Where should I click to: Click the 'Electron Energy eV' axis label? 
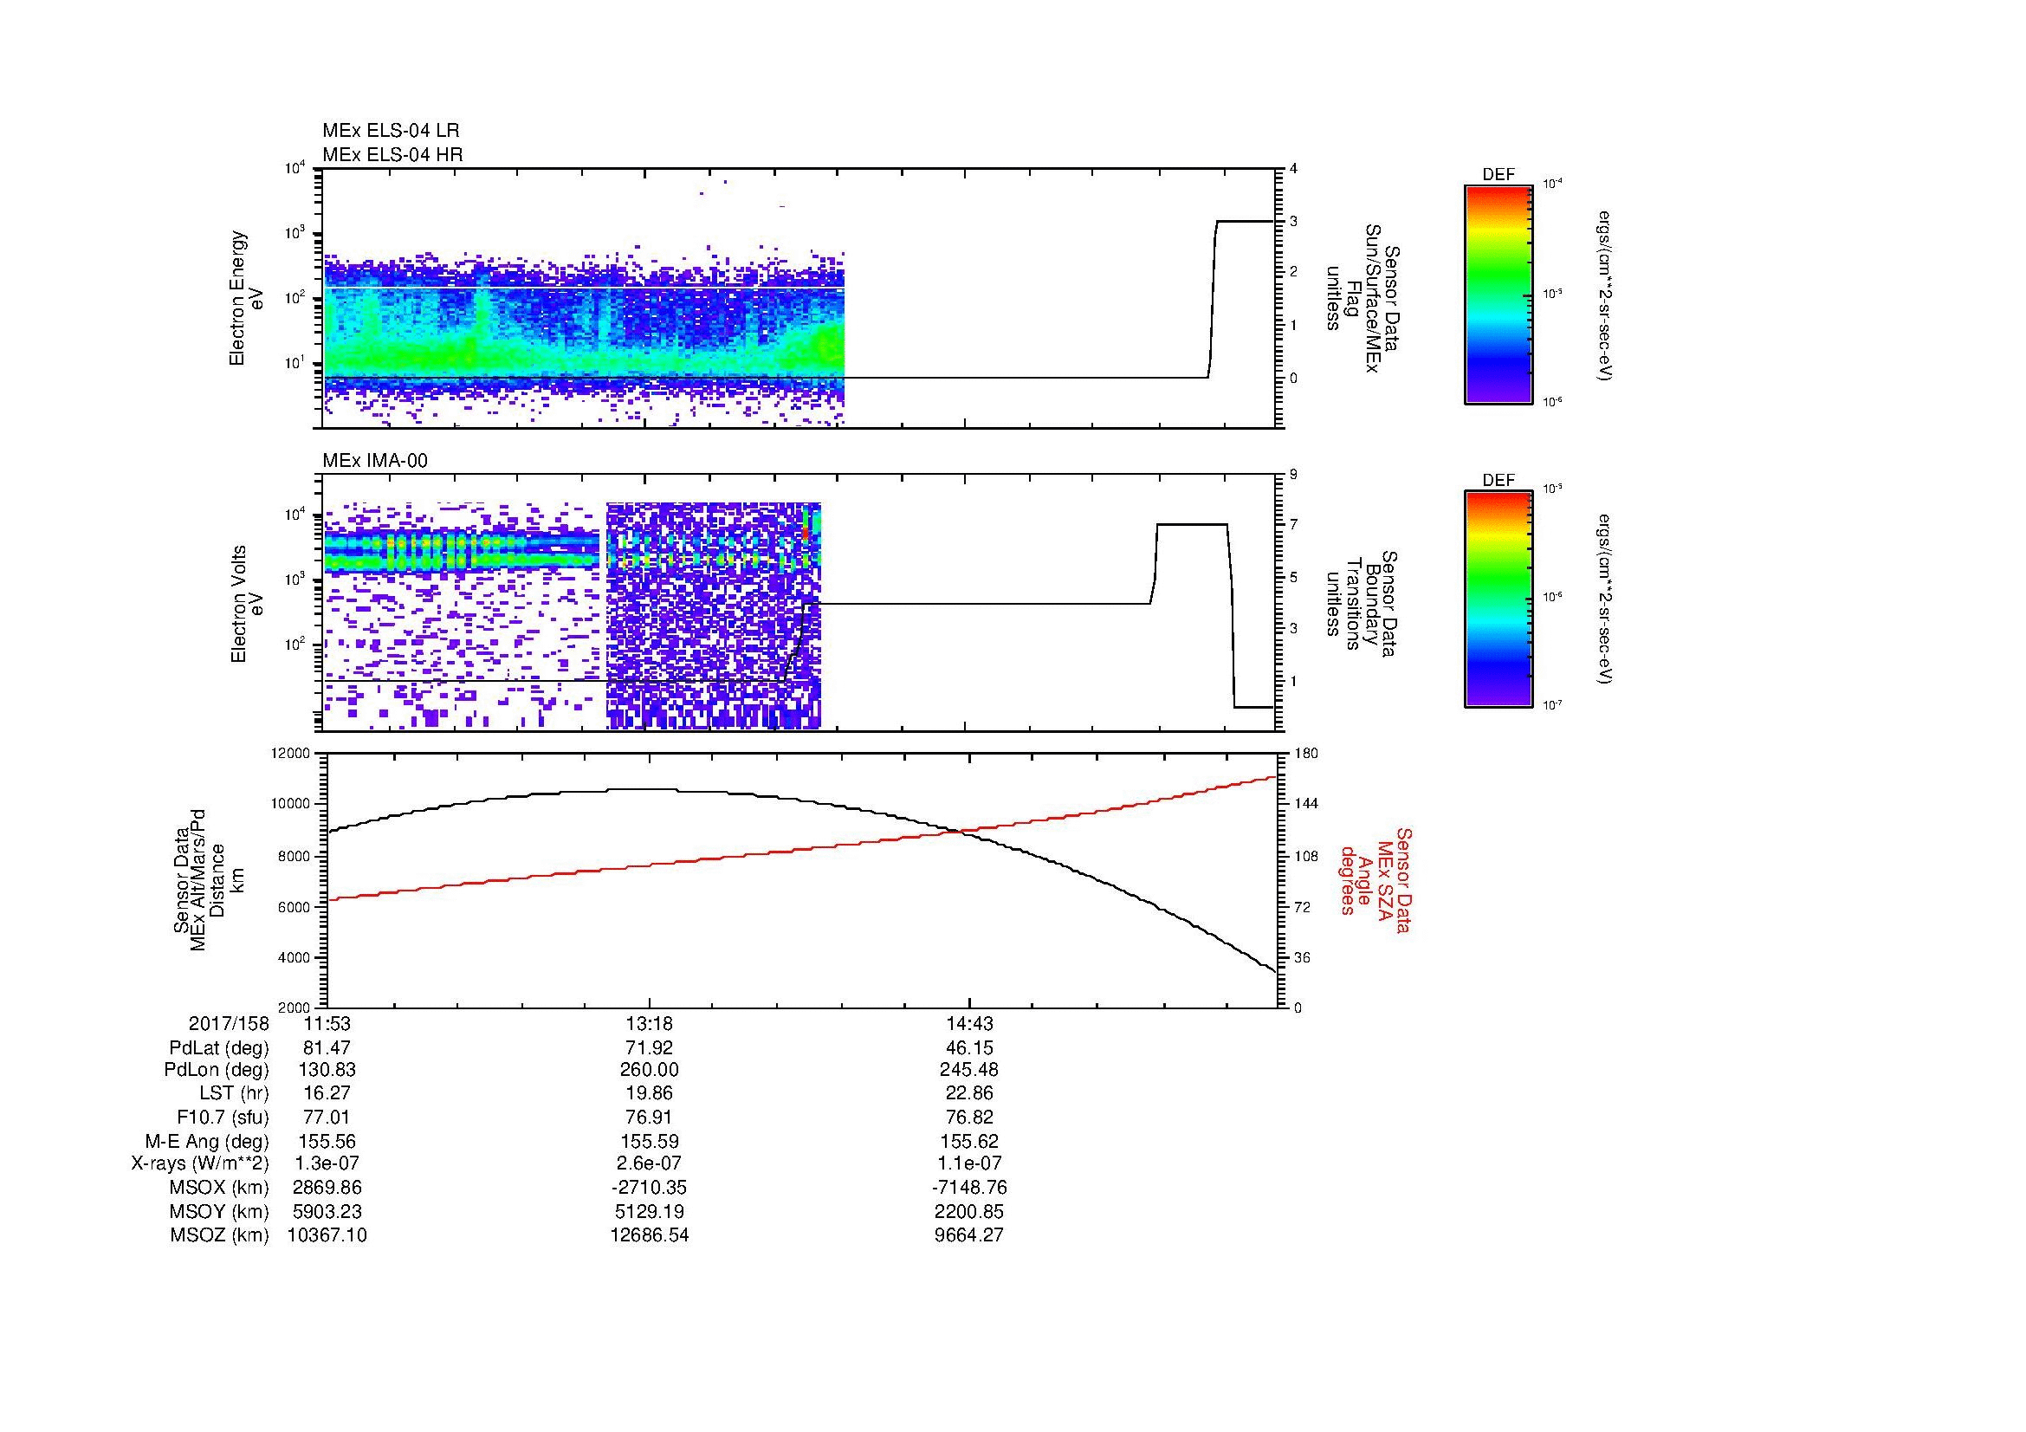coord(245,298)
